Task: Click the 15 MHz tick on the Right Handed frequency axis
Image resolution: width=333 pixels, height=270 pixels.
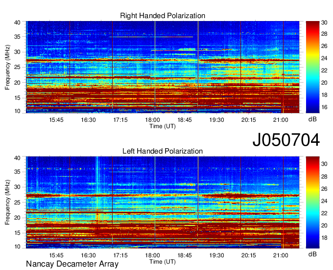Action: click(17, 98)
